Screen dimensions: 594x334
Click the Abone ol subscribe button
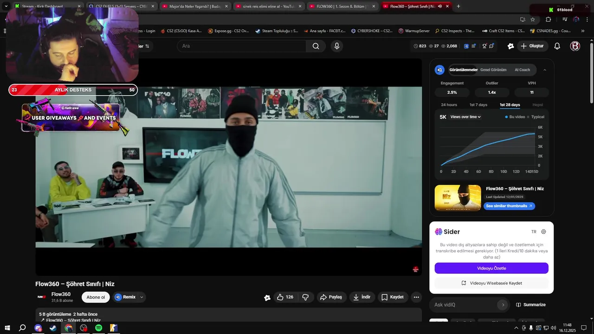[96, 297]
